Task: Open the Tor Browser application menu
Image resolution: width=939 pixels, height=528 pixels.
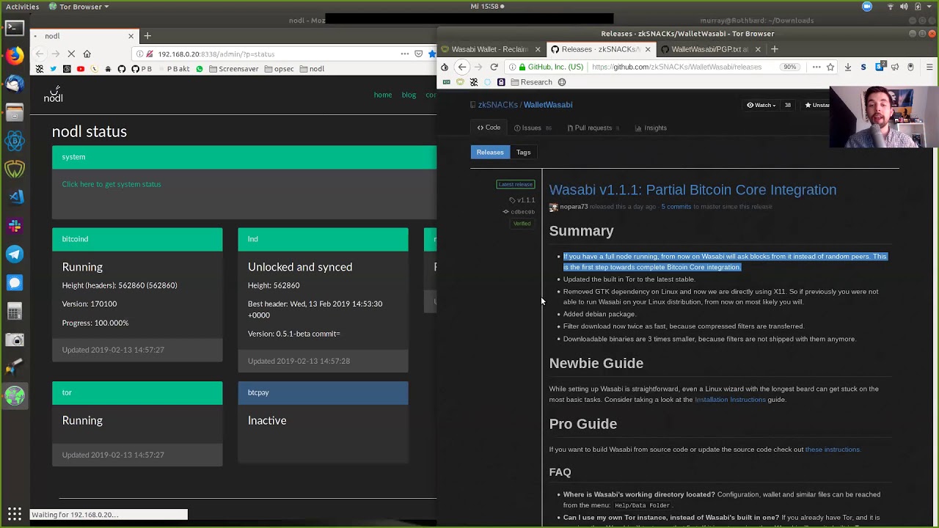Action: [x=79, y=7]
